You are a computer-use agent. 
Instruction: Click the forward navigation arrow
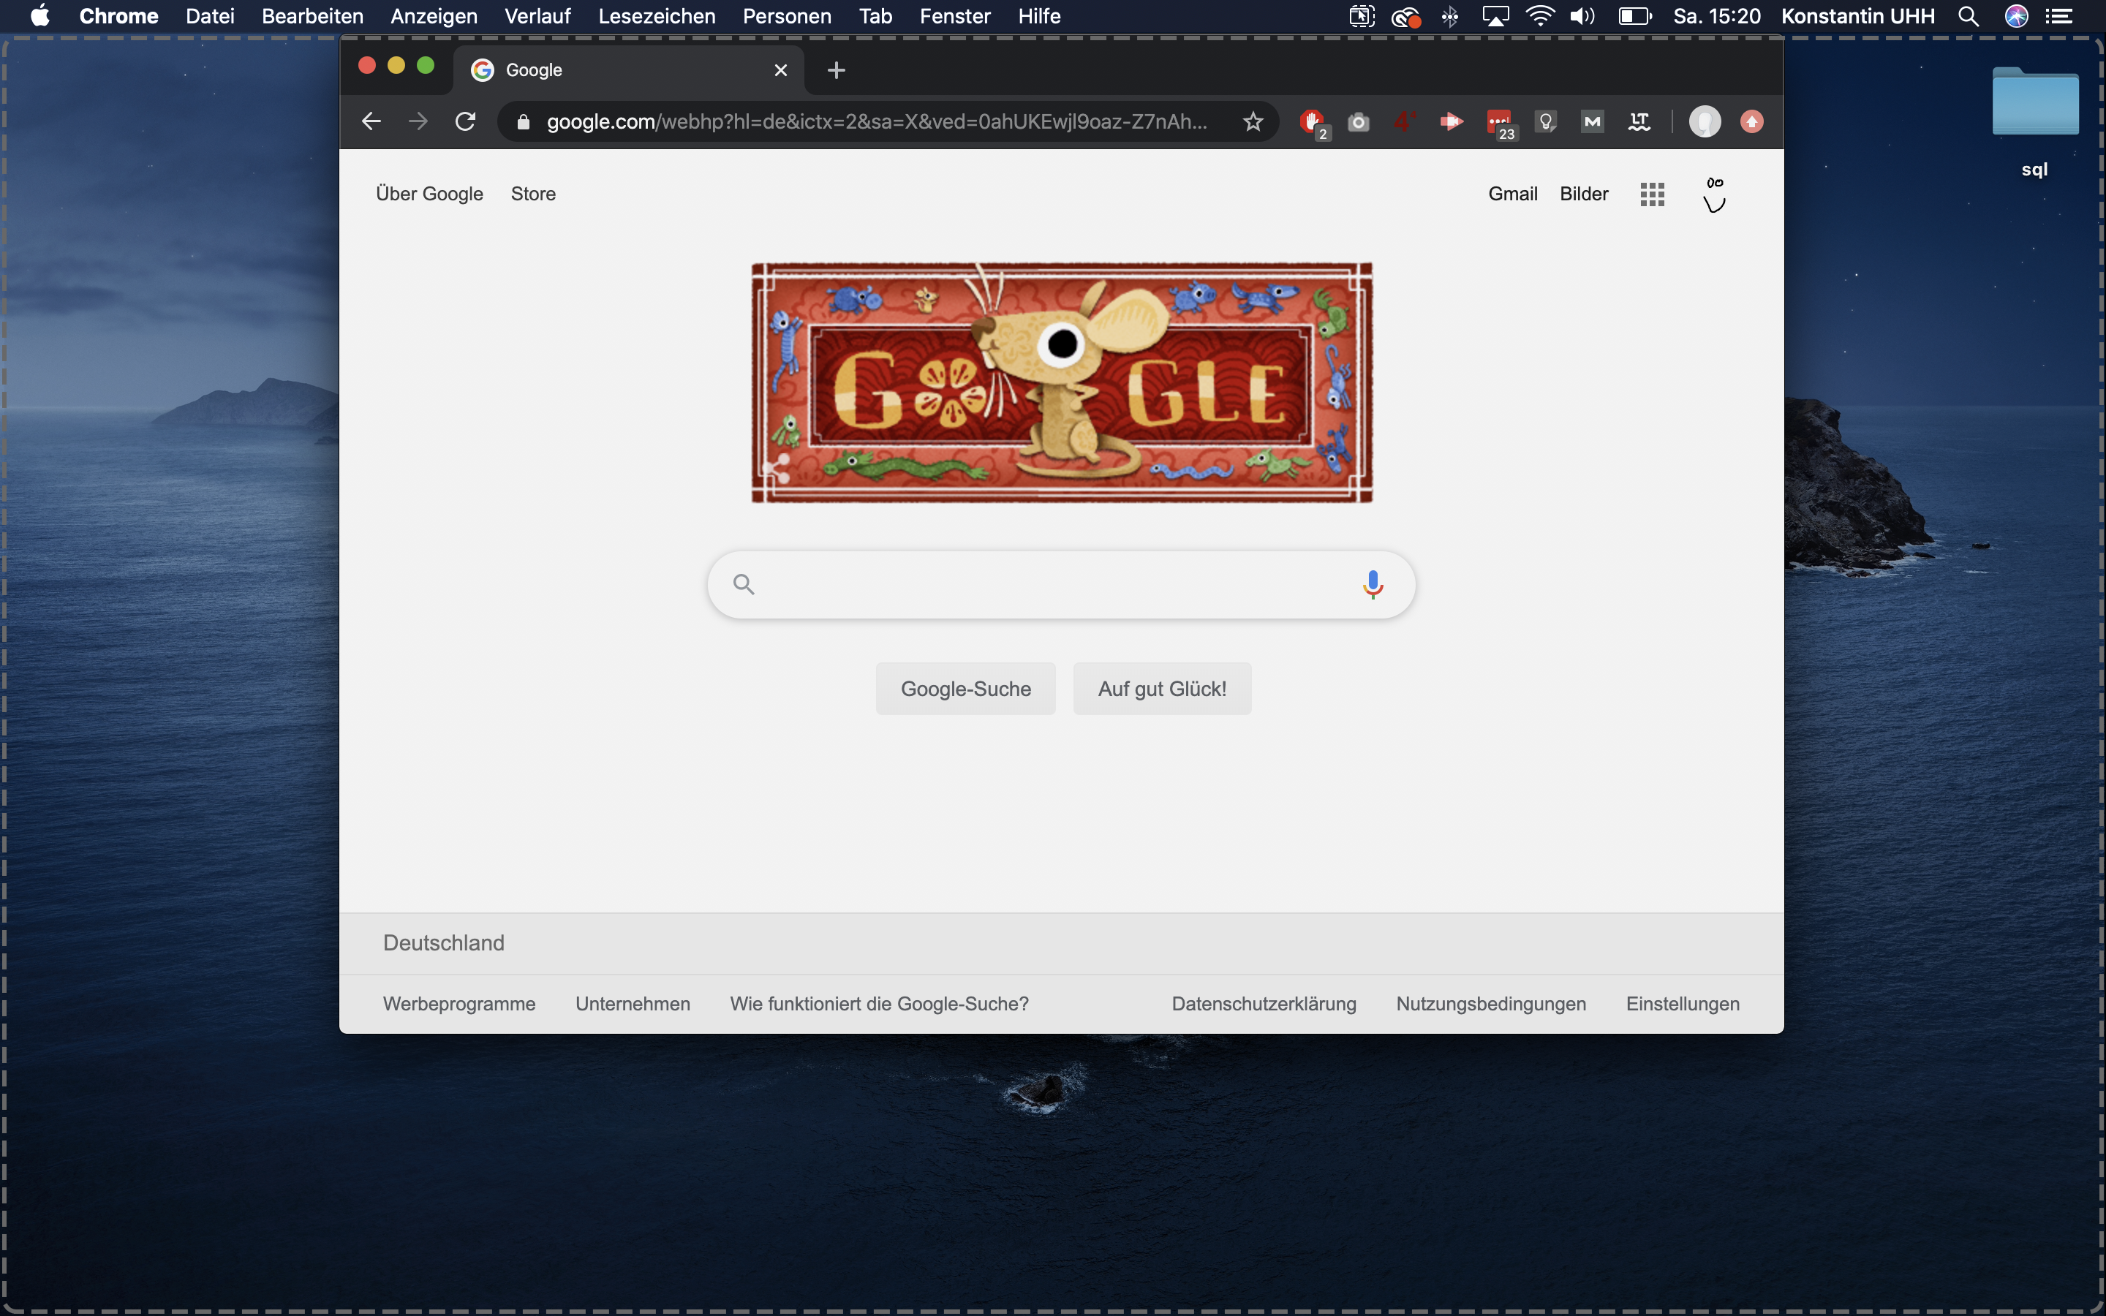[418, 122]
